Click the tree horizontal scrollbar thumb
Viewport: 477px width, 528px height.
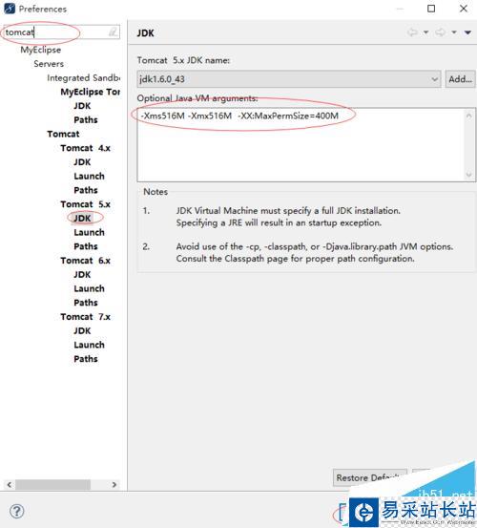[x=52, y=485]
